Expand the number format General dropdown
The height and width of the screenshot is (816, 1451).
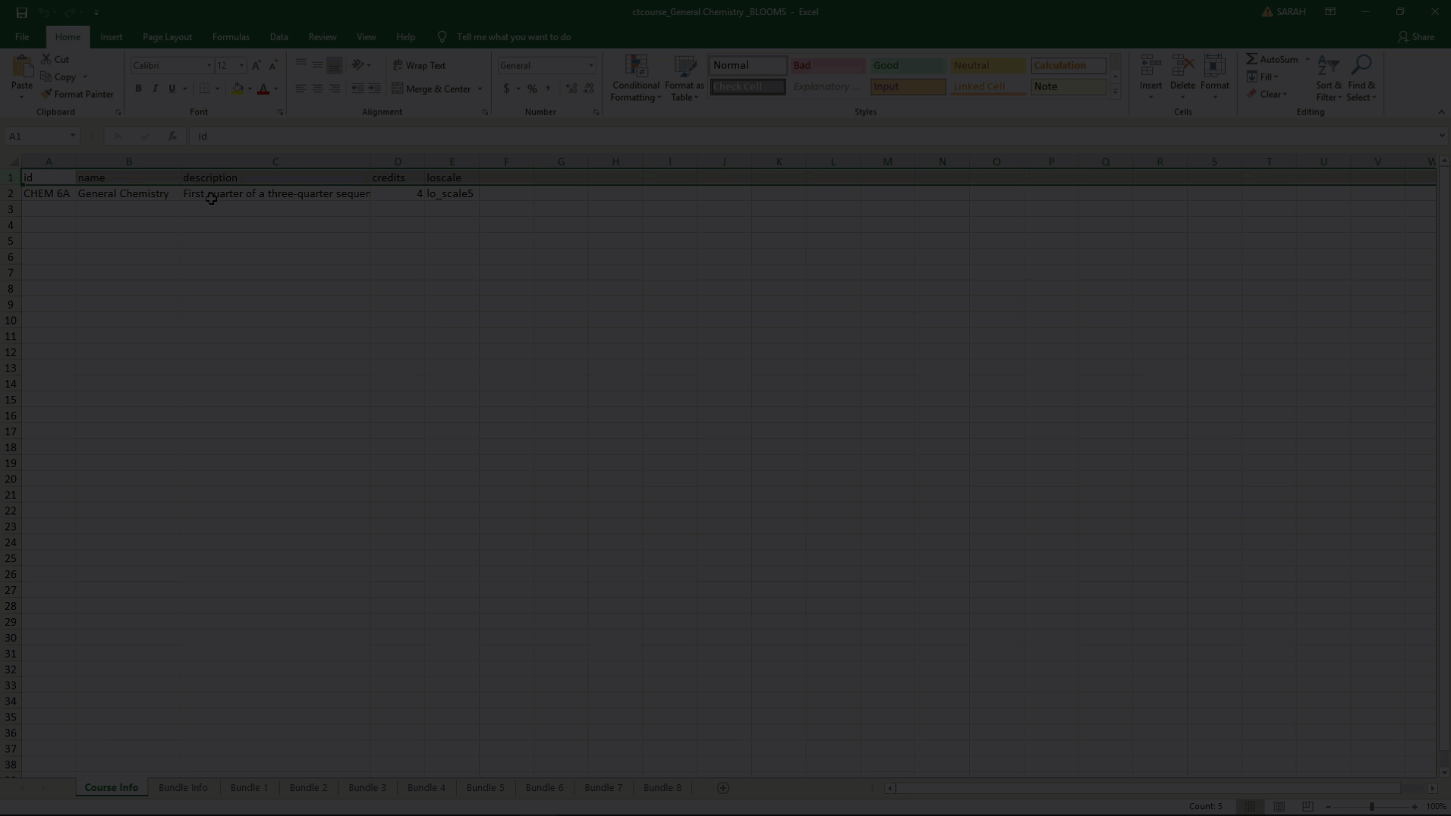(x=591, y=66)
